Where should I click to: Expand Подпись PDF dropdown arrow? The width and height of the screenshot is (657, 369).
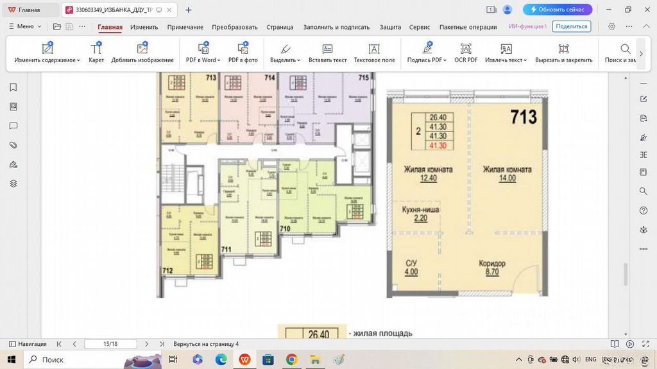pos(445,60)
